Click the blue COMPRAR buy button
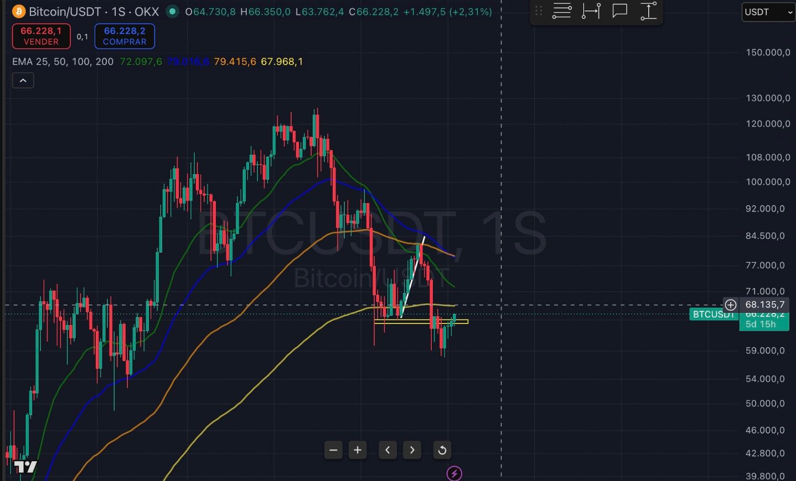This screenshot has width=796, height=481. [x=125, y=36]
